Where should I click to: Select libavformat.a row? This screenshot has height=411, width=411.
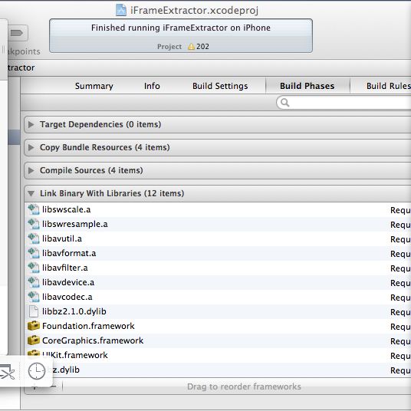point(218,253)
